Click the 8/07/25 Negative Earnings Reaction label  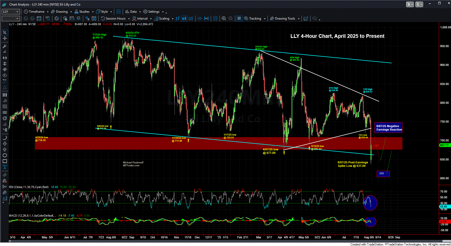click(x=388, y=128)
